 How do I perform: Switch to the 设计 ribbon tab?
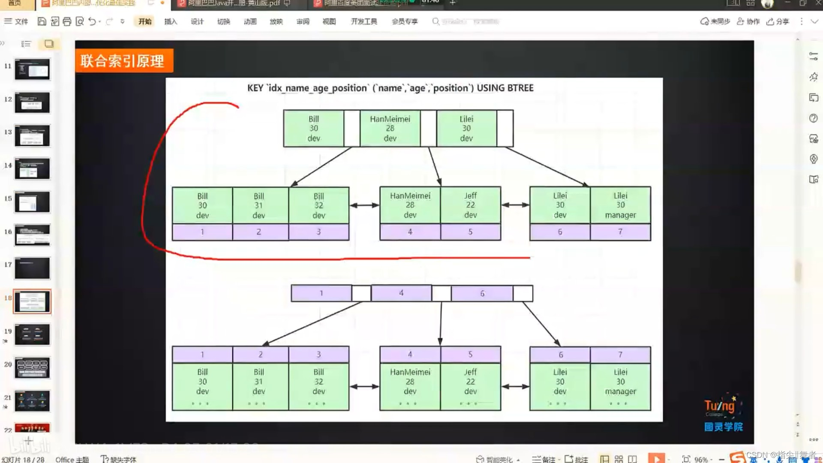(197, 21)
